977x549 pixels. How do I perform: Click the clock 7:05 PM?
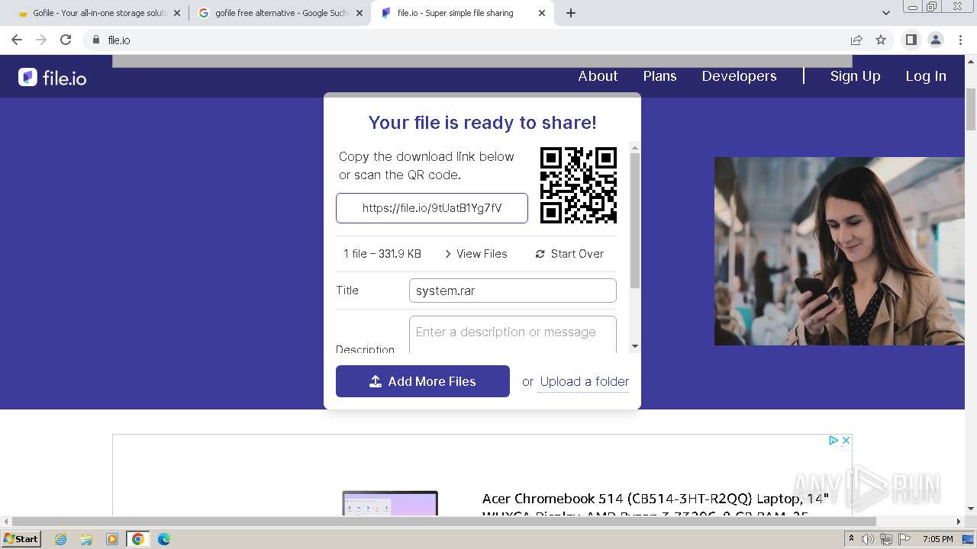point(937,539)
